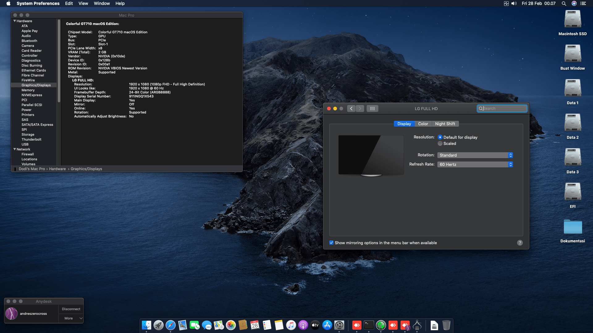Toggle Show mirroring options checkbox
The height and width of the screenshot is (333, 593).
click(331, 243)
